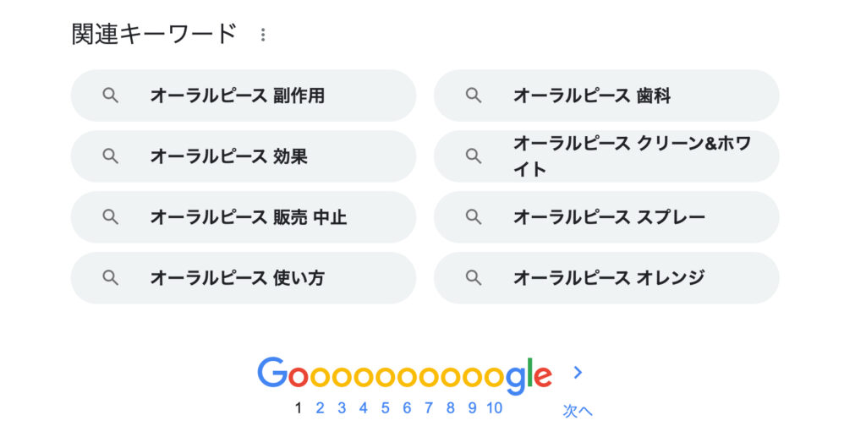
Task: Click magnifier next to オーラルピース スプレー
Action: [474, 217]
